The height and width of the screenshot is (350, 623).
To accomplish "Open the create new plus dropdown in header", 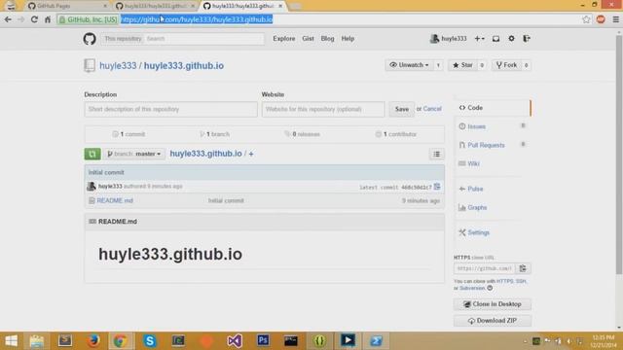I will tap(479, 39).
